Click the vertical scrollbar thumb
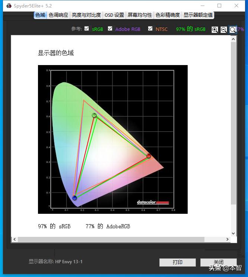 [233, 123]
